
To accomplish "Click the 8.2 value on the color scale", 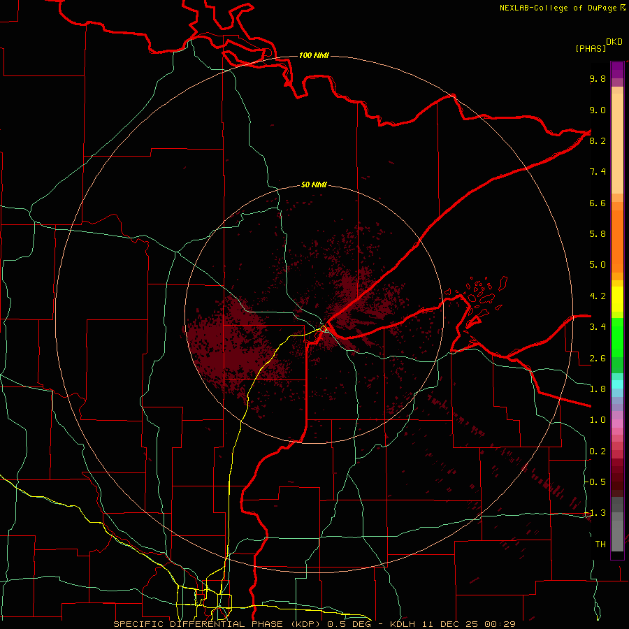I will point(598,141).
